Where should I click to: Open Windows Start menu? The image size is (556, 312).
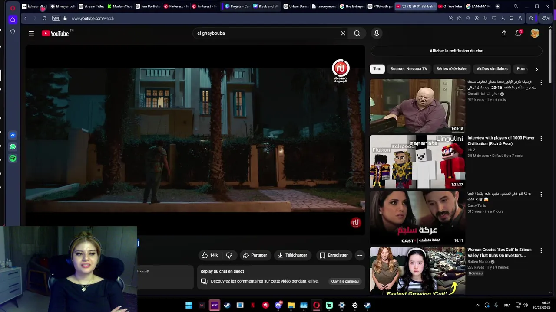tap(189, 305)
